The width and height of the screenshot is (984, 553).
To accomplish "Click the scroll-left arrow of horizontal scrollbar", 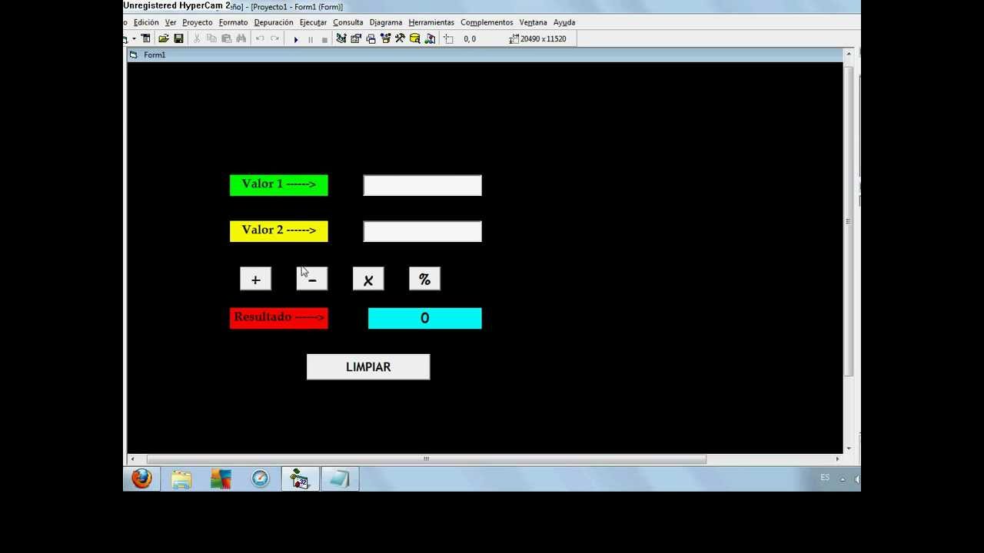I will coord(132,459).
